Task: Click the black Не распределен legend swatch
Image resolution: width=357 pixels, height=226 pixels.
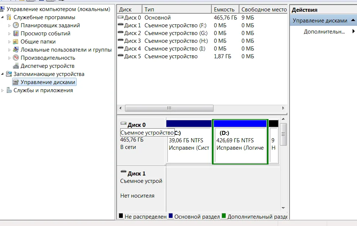Action: tap(121, 216)
